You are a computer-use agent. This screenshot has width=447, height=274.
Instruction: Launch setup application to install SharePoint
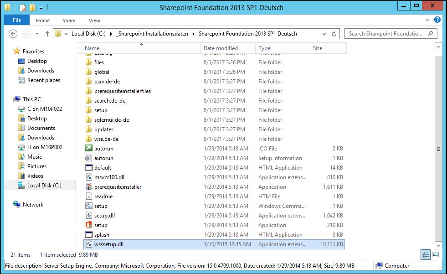(x=101, y=225)
